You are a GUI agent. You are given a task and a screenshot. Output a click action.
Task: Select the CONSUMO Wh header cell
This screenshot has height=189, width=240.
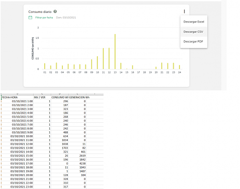click(60, 97)
